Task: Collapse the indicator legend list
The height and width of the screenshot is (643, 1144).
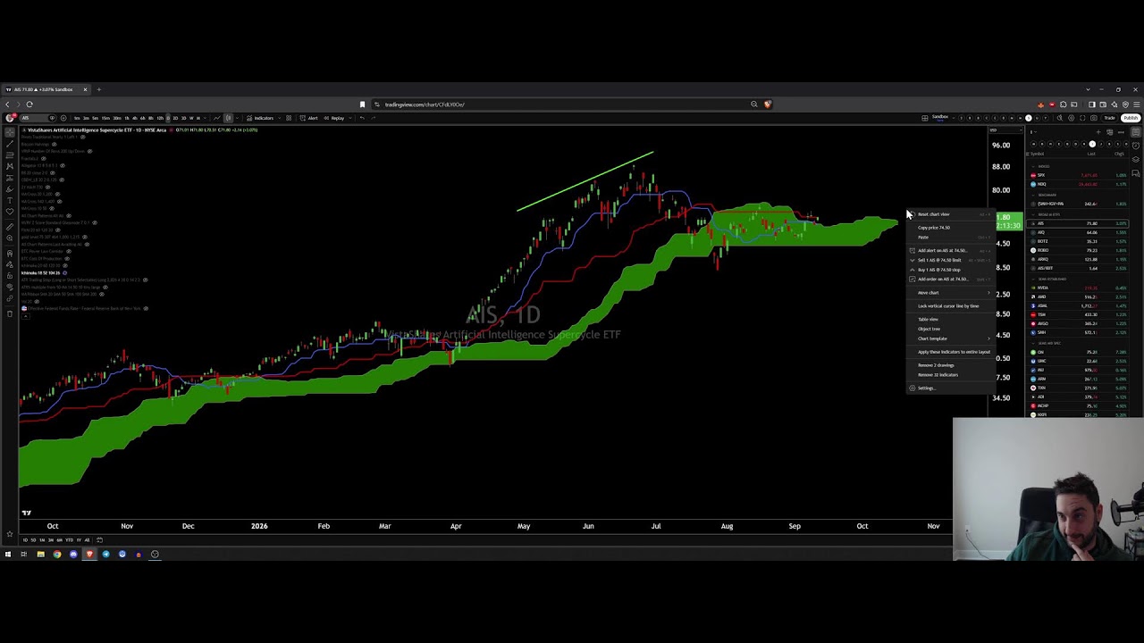Action: click(26, 315)
